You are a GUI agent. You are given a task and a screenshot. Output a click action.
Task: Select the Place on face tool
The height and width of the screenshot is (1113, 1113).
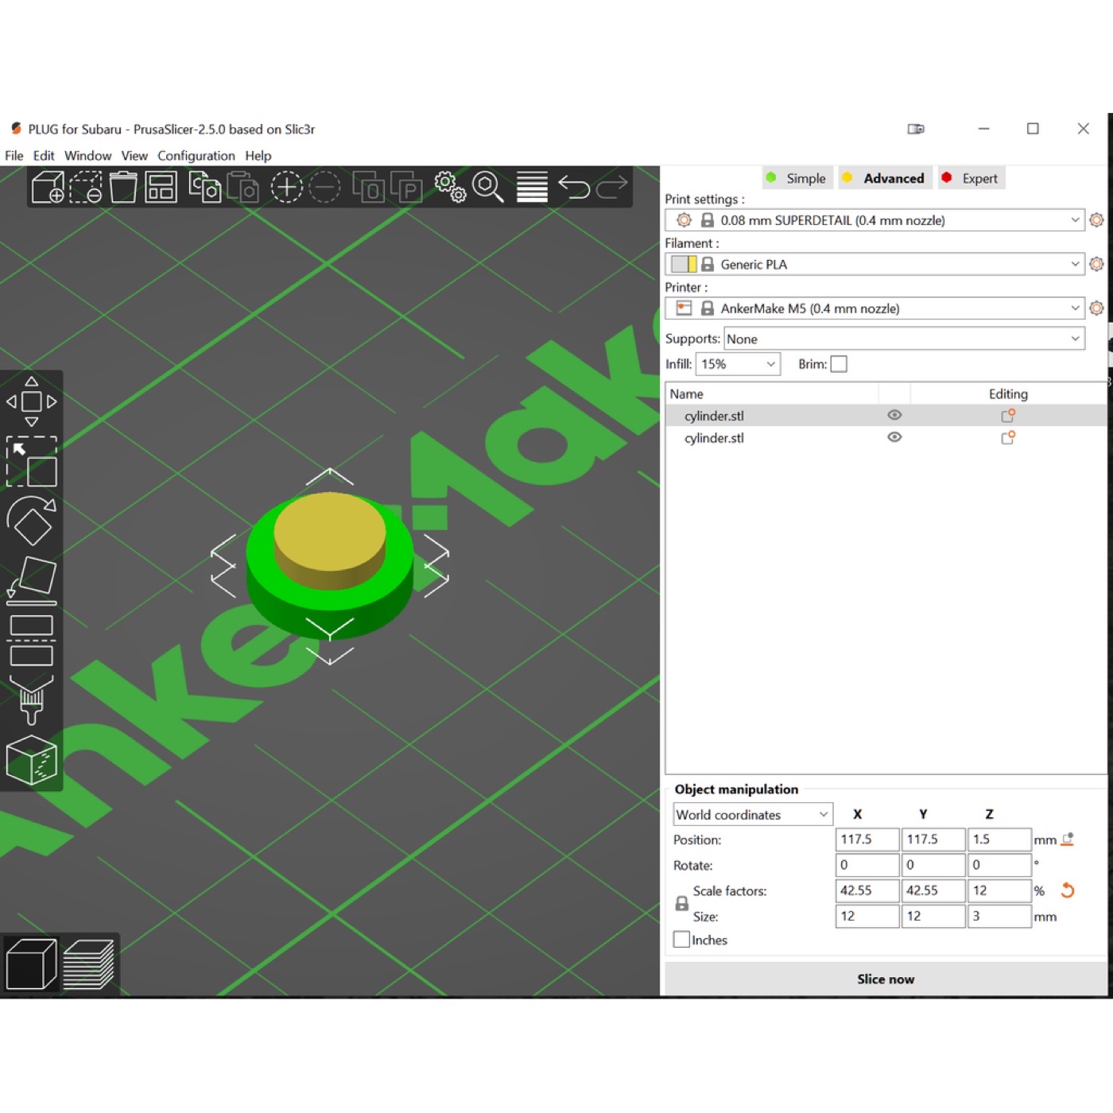[32, 580]
